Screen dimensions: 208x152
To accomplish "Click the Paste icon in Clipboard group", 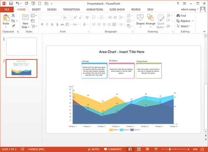I will point(6,17).
